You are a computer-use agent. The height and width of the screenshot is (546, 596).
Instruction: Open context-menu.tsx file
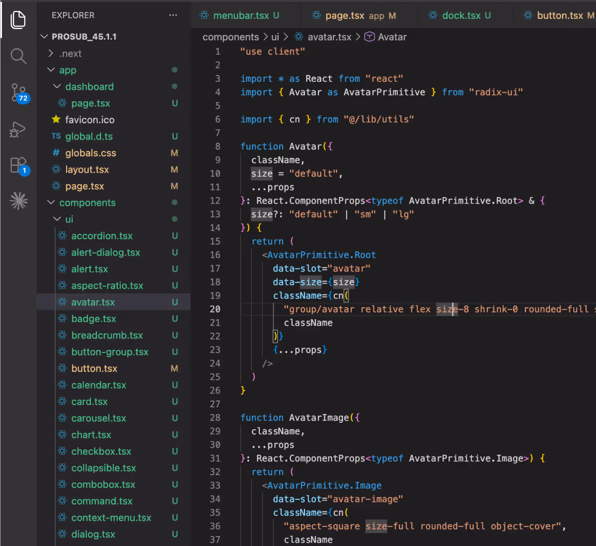[114, 518]
